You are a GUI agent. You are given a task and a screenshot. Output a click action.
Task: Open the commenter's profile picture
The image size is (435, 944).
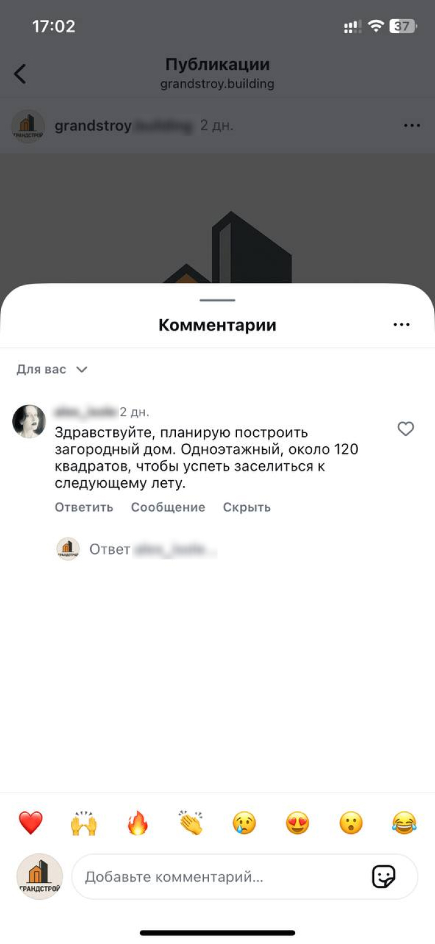[x=29, y=421]
